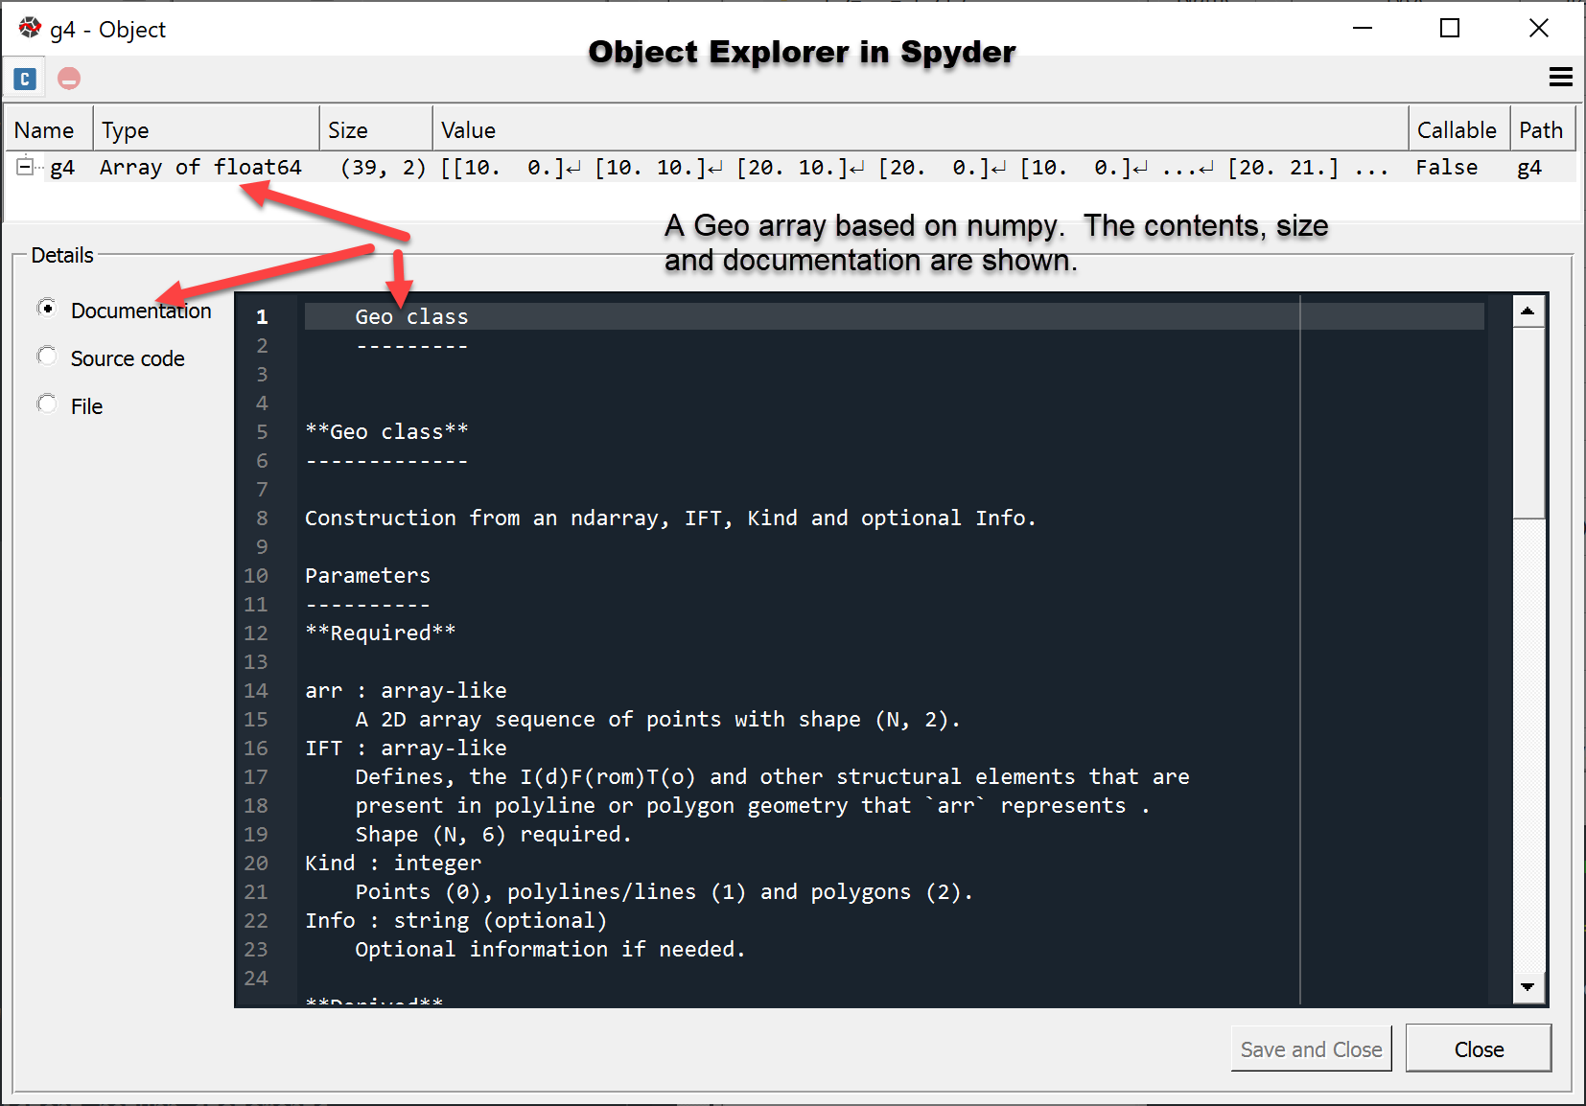Click the 'arr : array-like' line

click(406, 690)
